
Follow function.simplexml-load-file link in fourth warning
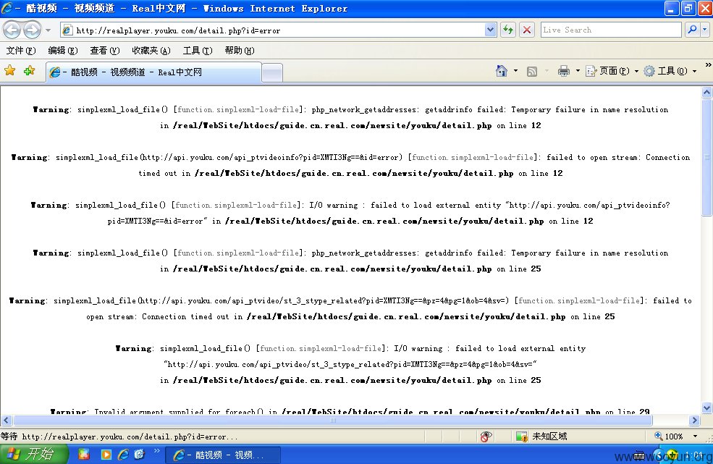tap(238, 253)
